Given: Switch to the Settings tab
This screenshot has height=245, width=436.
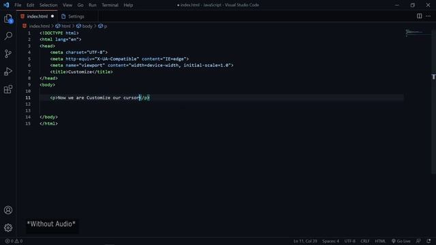Looking at the screenshot, I should pos(76,16).
